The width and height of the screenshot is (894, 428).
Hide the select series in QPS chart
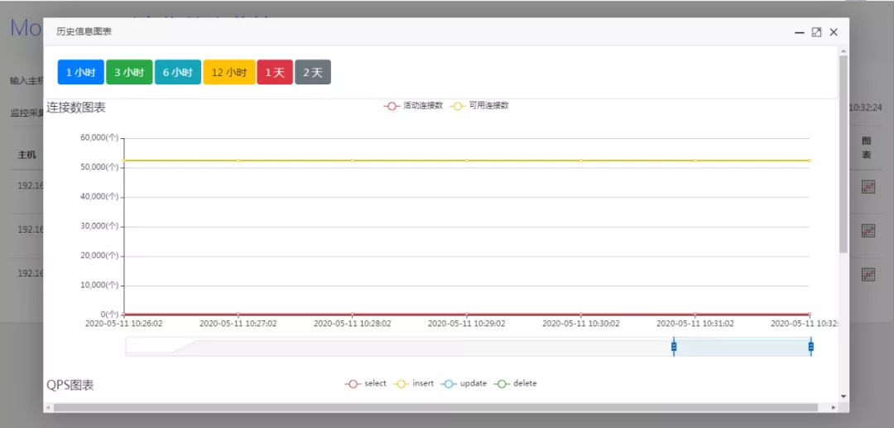coord(366,383)
